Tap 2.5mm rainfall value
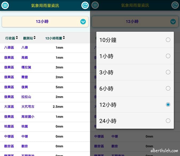 click(58, 107)
